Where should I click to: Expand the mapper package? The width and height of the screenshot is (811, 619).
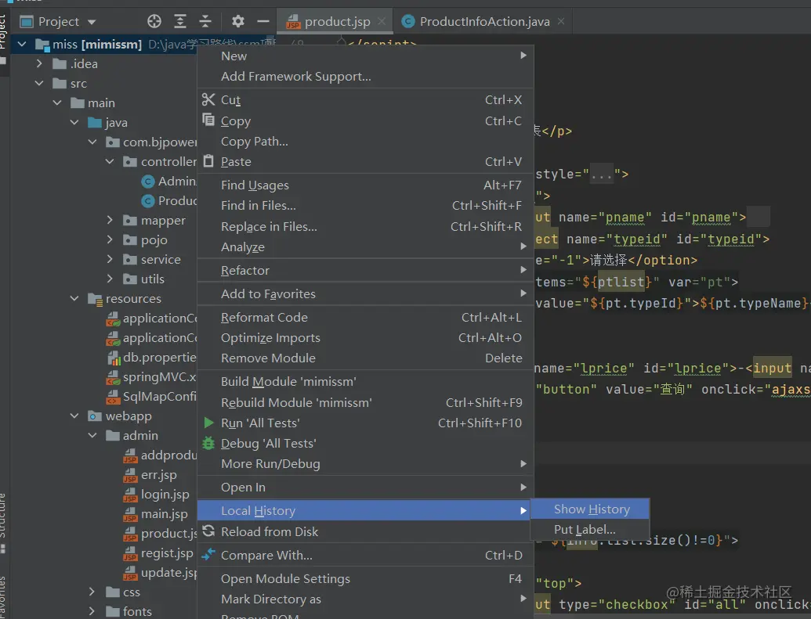[109, 220]
